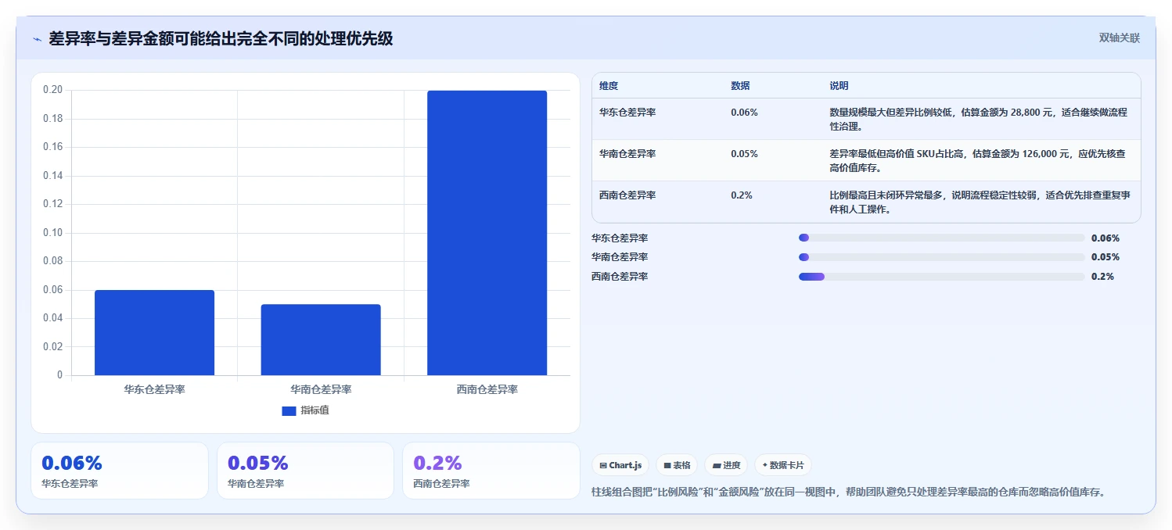Click the 华南仓差异率 x-axis label of the chart

321,389
